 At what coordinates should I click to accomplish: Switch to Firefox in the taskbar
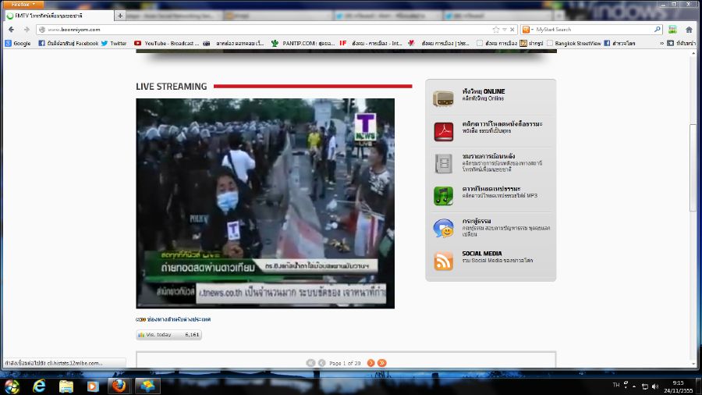click(119, 386)
